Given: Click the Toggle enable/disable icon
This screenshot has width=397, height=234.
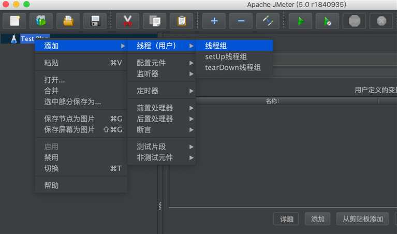Looking at the screenshot, I should [268, 21].
